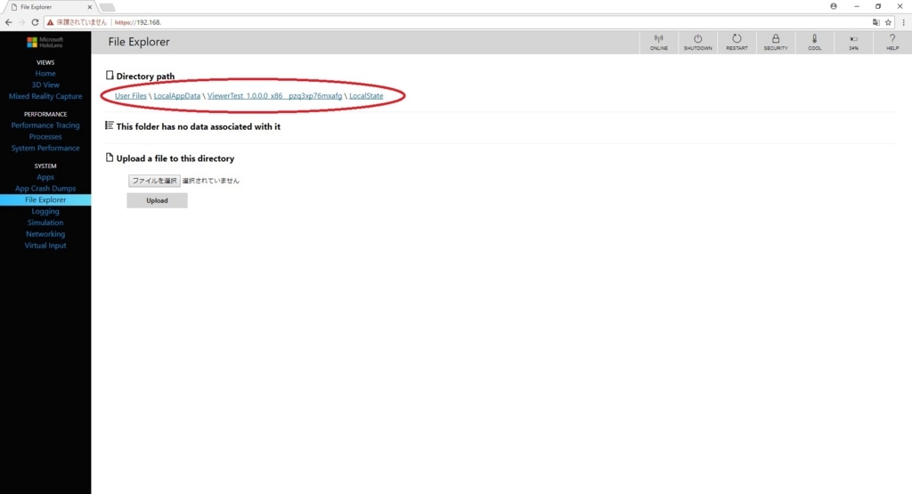Click the Shutdown power icon
The height and width of the screenshot is (494, 912).
(697, 43)
